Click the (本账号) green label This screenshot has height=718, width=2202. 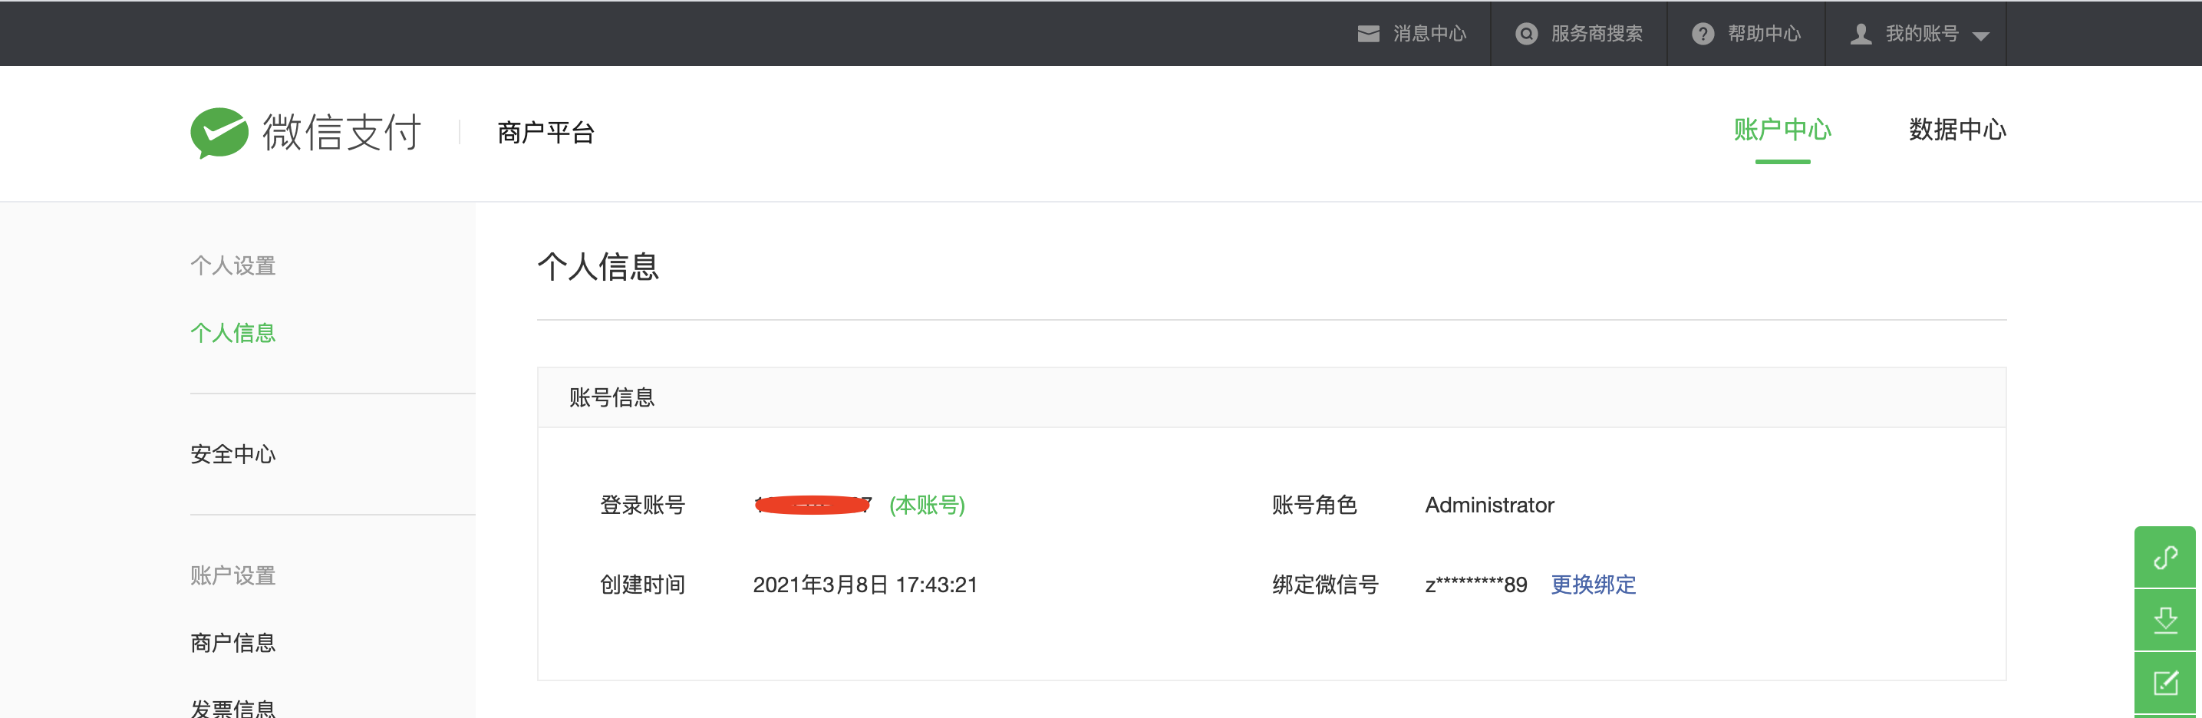pos(928,506)
